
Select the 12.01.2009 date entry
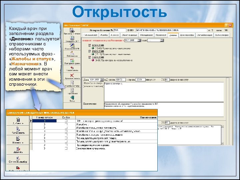tap(98, 45)
